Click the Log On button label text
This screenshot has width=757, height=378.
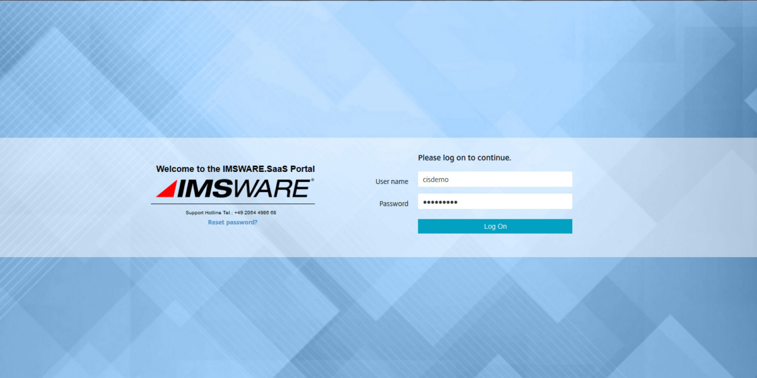pos(495,226)
